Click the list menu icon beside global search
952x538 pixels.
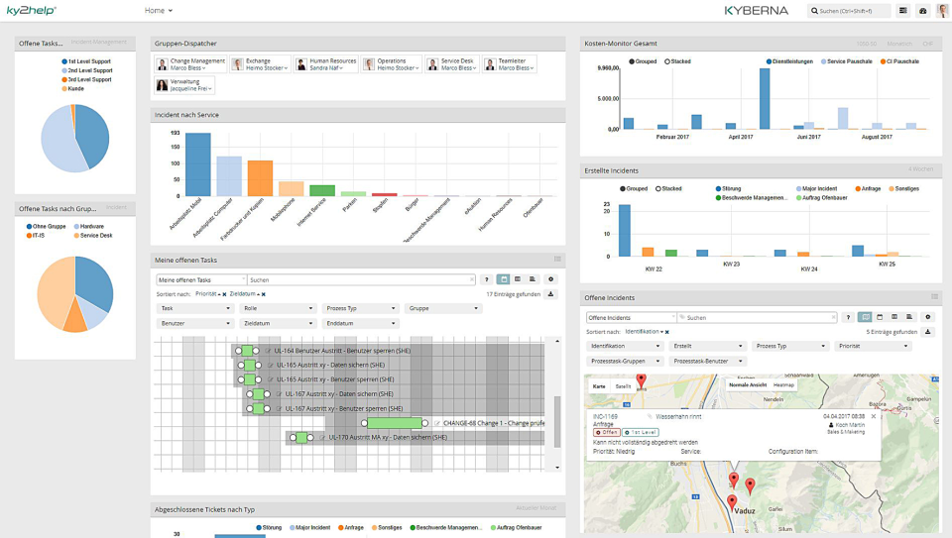903,11
